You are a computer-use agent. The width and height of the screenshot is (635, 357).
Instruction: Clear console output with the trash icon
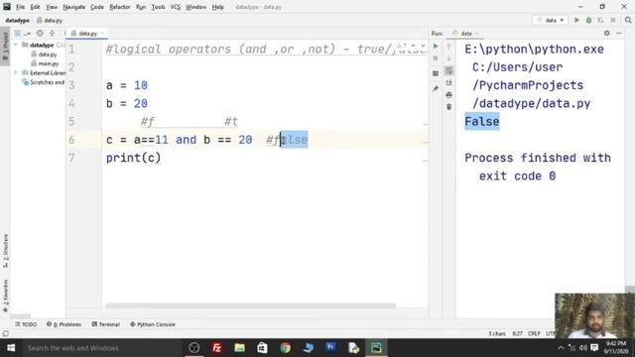coord(448,107)
